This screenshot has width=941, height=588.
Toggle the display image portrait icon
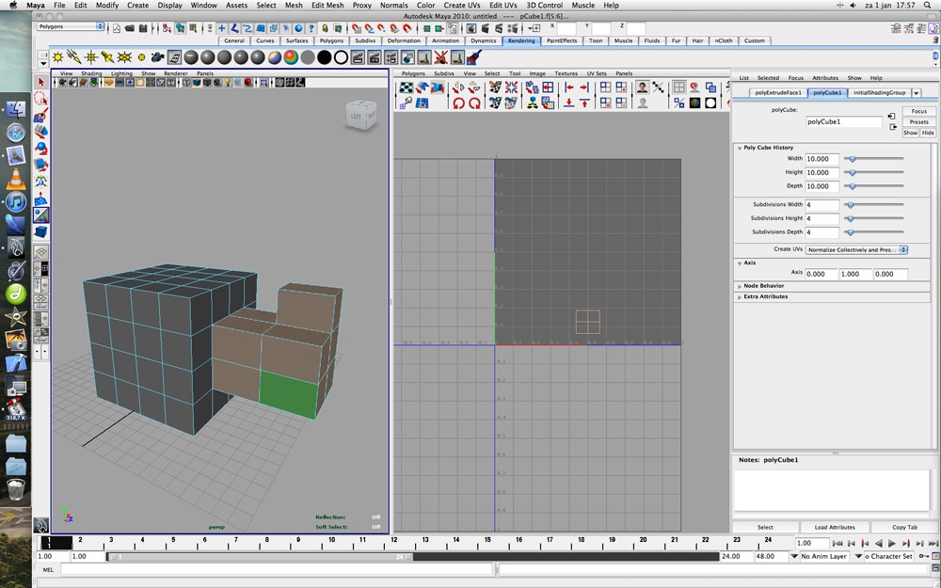pos(642,87)
